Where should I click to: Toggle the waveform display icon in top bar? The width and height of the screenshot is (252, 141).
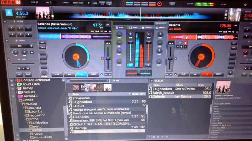[x=172, y=4]
